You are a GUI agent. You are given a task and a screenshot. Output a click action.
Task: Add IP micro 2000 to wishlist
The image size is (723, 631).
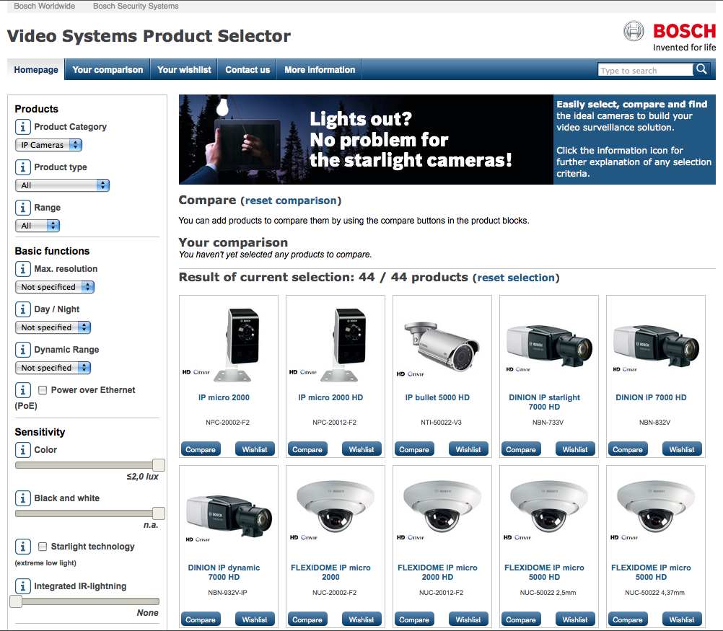coord(255,449)
